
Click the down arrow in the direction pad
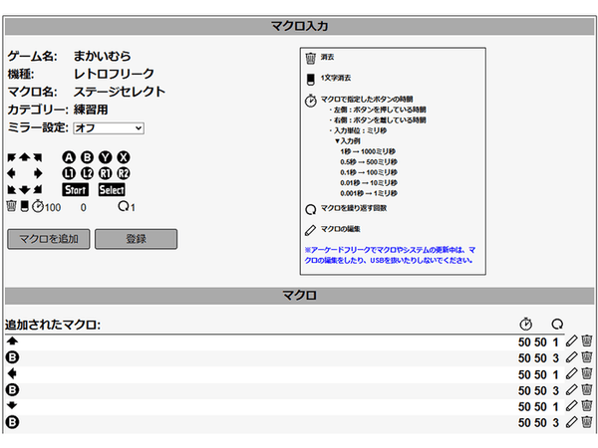pyautogui.click(x=24, y=190)
